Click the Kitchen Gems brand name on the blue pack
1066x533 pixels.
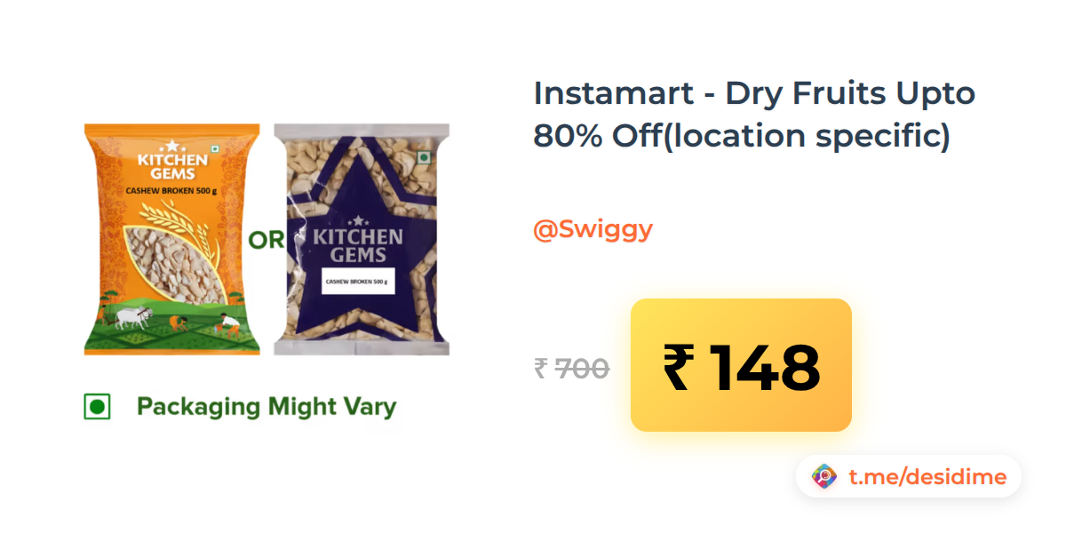pos(357,246)
